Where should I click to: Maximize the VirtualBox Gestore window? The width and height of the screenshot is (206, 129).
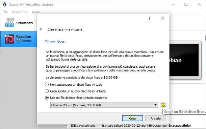coord(186,4)
